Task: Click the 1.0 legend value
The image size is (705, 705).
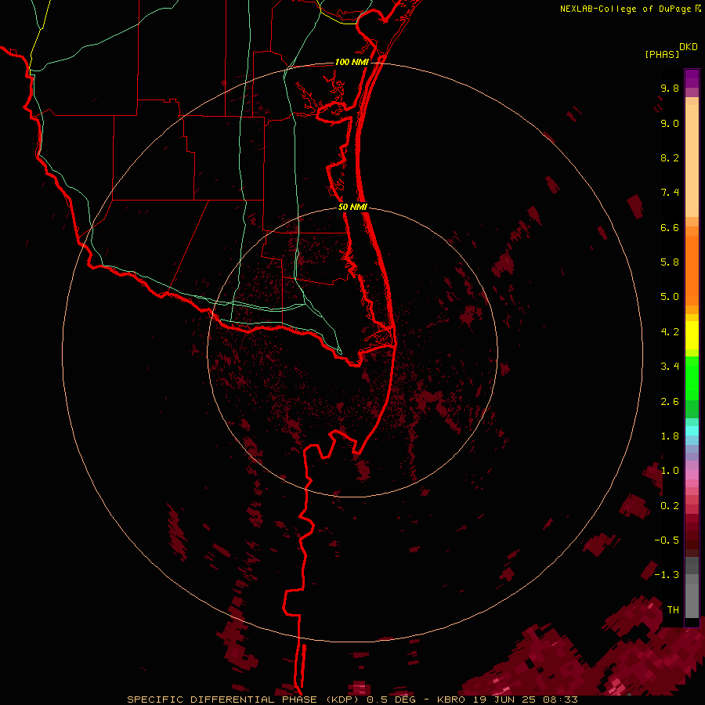Action: tap(670, 471)
